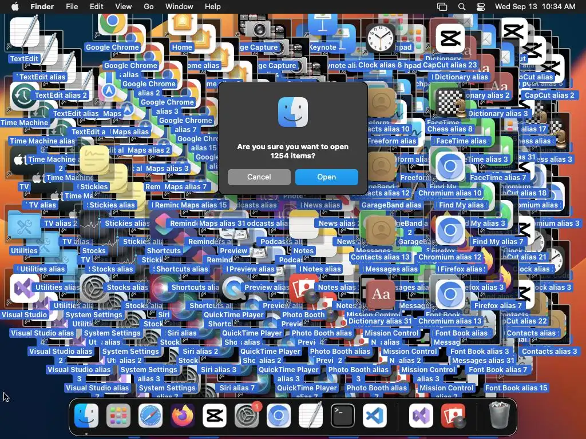The image size is (586, 439).
Task: Open the File menu
Action: [x=72, y=6]
